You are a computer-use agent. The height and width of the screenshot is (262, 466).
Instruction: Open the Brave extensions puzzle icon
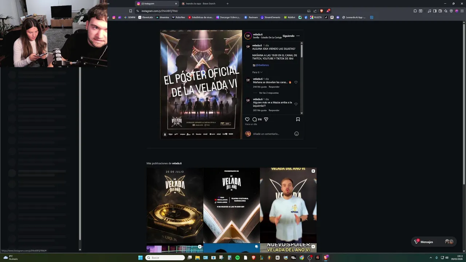(x=415, y=11)
